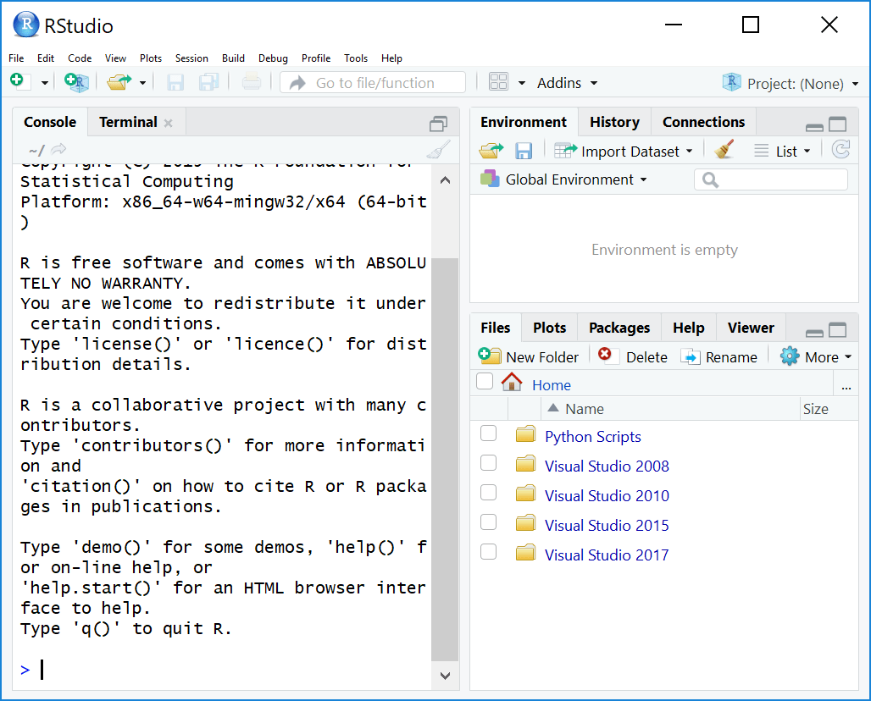Refresh the Environment pane icon

click(x=841, y=149)
